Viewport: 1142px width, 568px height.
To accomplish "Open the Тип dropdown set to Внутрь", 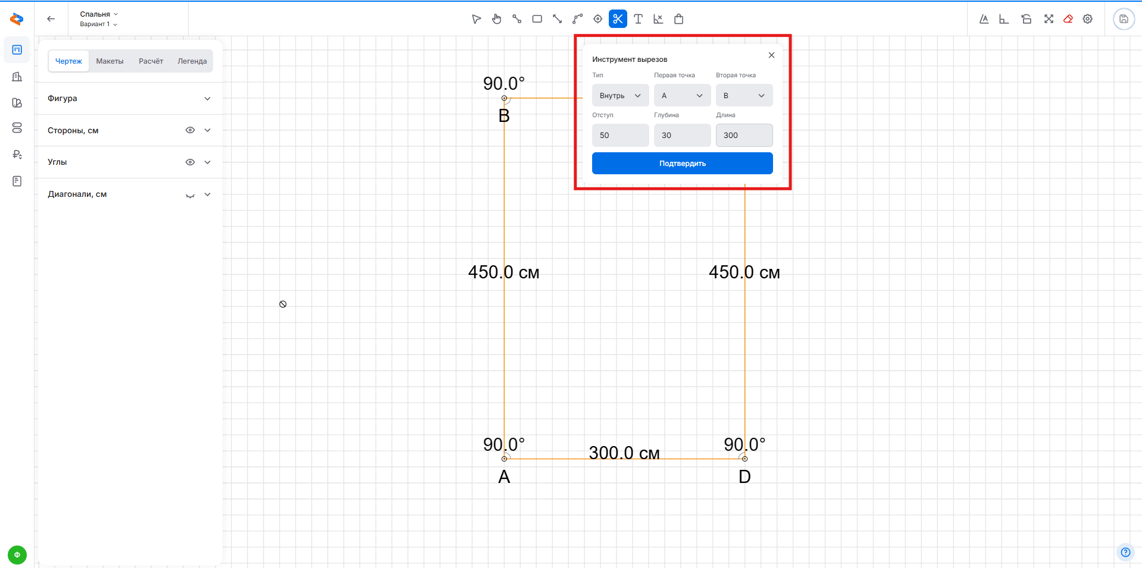I will pos(620,96).
